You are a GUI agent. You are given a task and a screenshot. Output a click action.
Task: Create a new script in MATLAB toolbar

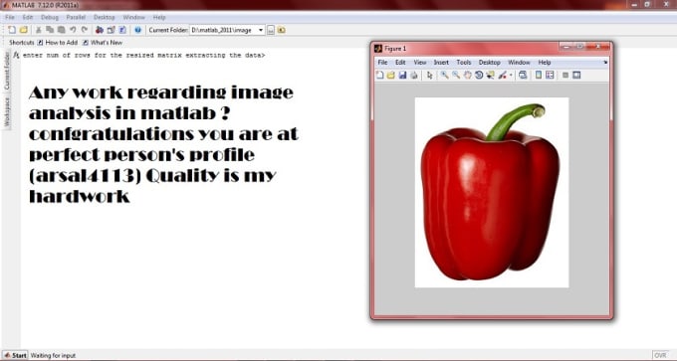(12, 30)
